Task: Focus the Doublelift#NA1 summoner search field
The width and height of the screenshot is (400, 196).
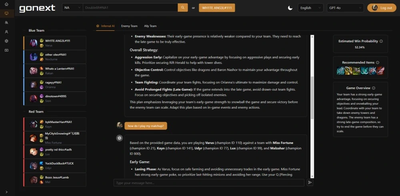Action: point(130,8)
